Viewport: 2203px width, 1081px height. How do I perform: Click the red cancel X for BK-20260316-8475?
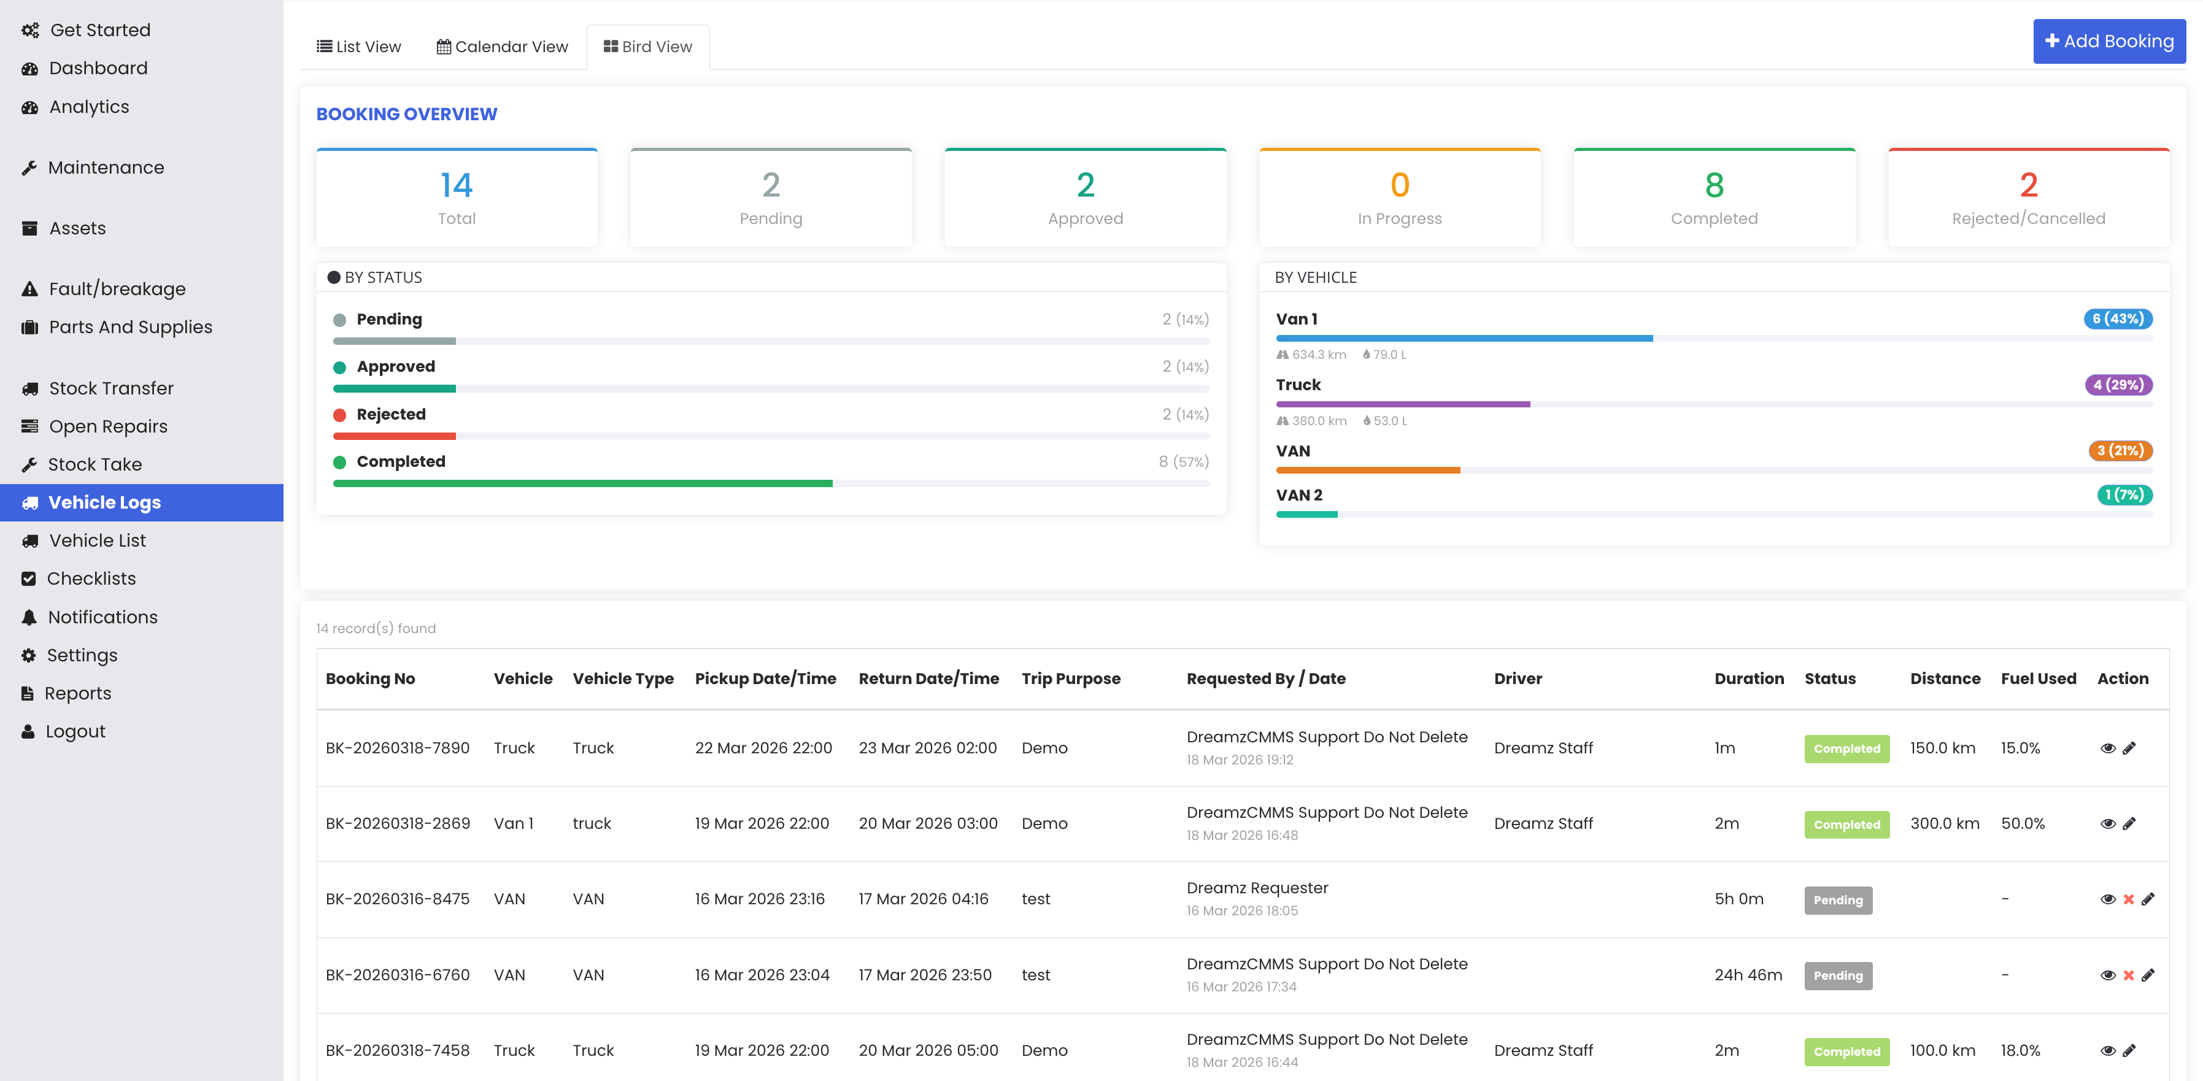tap(2129, 899)
